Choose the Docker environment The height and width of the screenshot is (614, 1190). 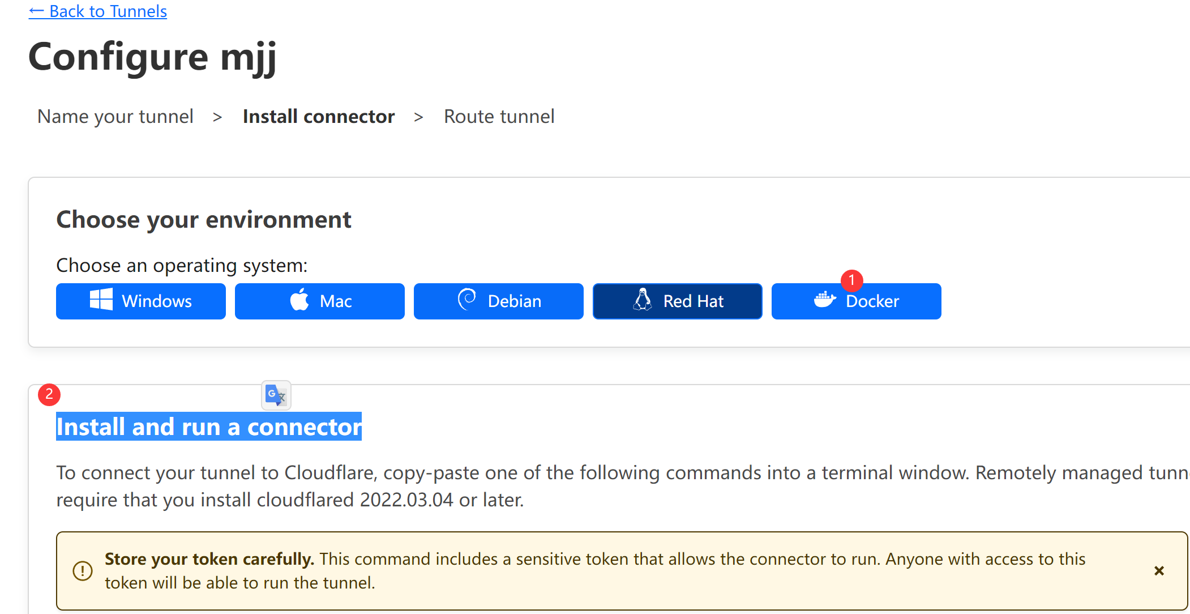tap(857, 301)
